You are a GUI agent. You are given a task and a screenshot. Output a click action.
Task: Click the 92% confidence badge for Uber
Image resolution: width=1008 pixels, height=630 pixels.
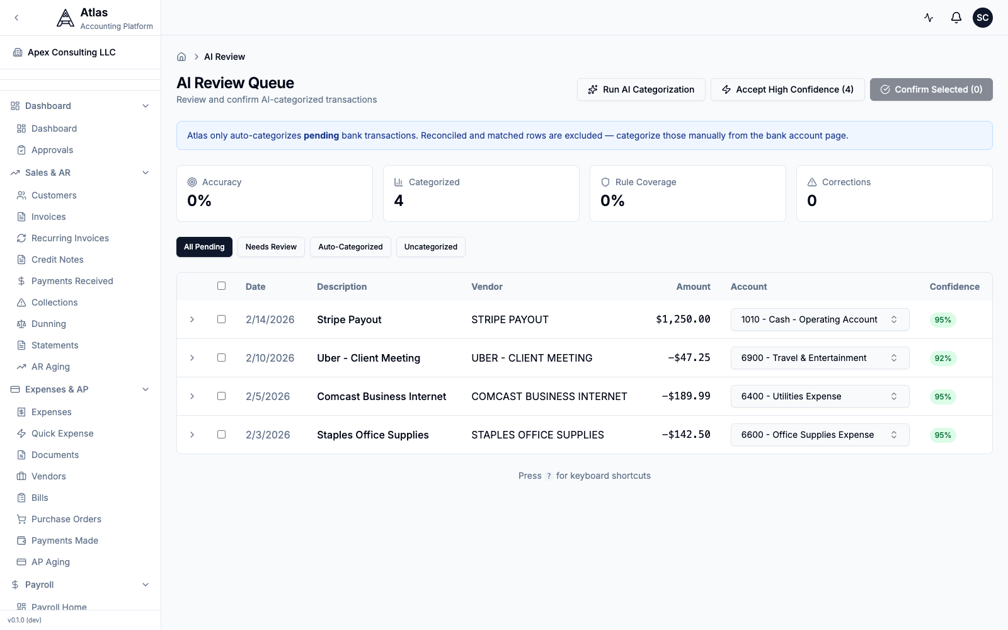tap(943, 358)
